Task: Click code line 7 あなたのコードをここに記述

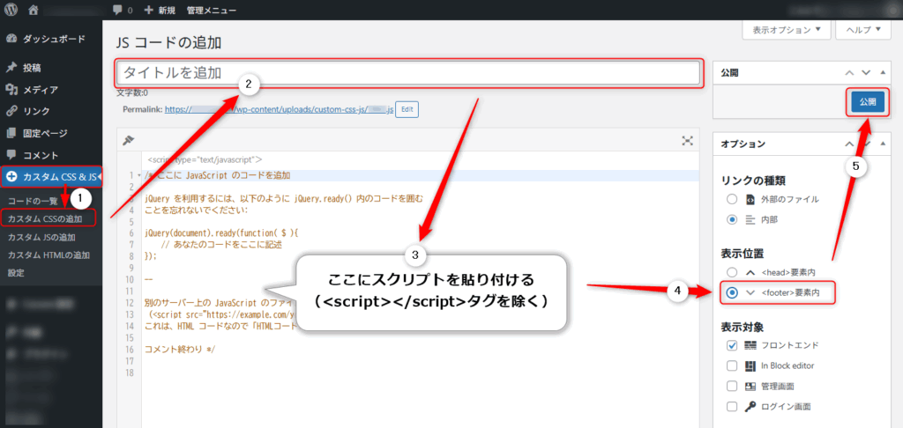Action: pyautogui.click(x=220, y=244)
